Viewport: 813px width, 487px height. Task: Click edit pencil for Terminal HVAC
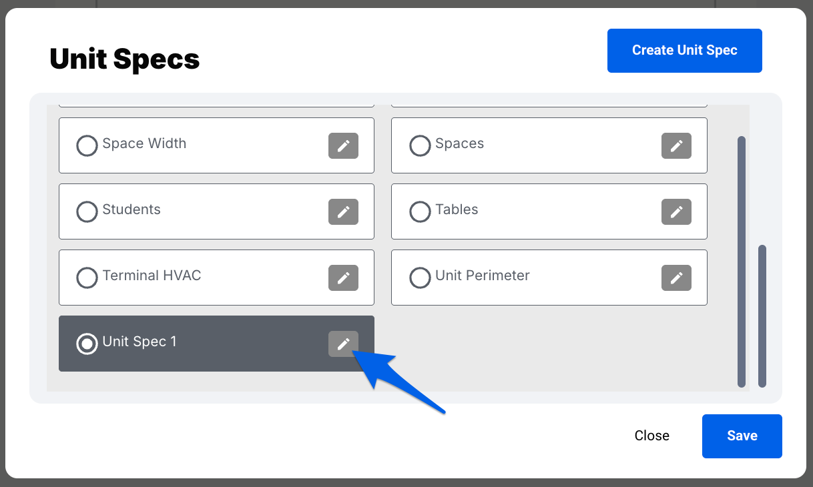tap(343, 278)
